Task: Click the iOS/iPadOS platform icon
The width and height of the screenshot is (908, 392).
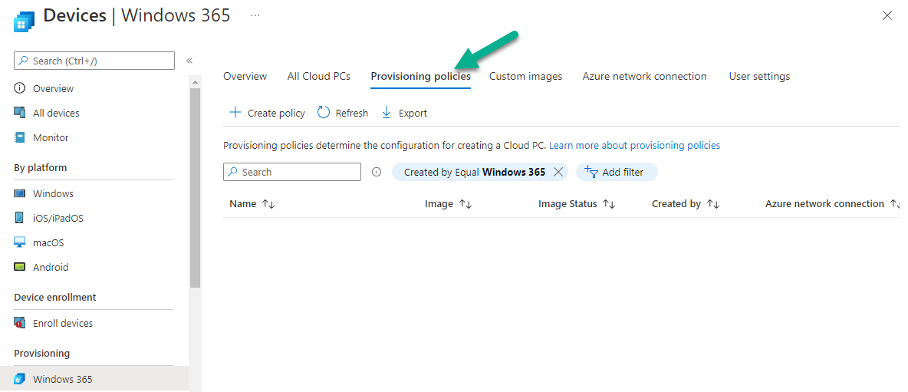Action: [20, 219]
